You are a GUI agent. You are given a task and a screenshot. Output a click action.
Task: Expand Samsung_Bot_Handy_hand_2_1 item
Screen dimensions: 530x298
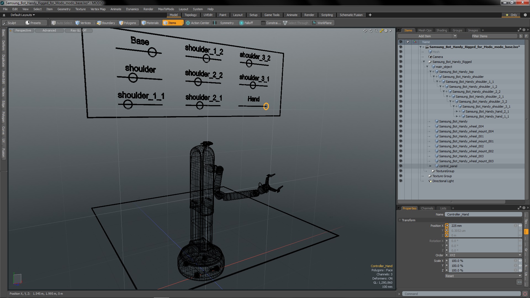click(457, 111)
